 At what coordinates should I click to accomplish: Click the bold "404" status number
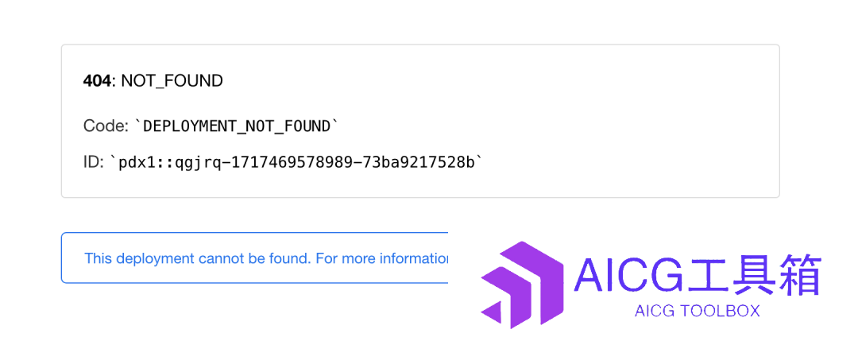(97, 81)
